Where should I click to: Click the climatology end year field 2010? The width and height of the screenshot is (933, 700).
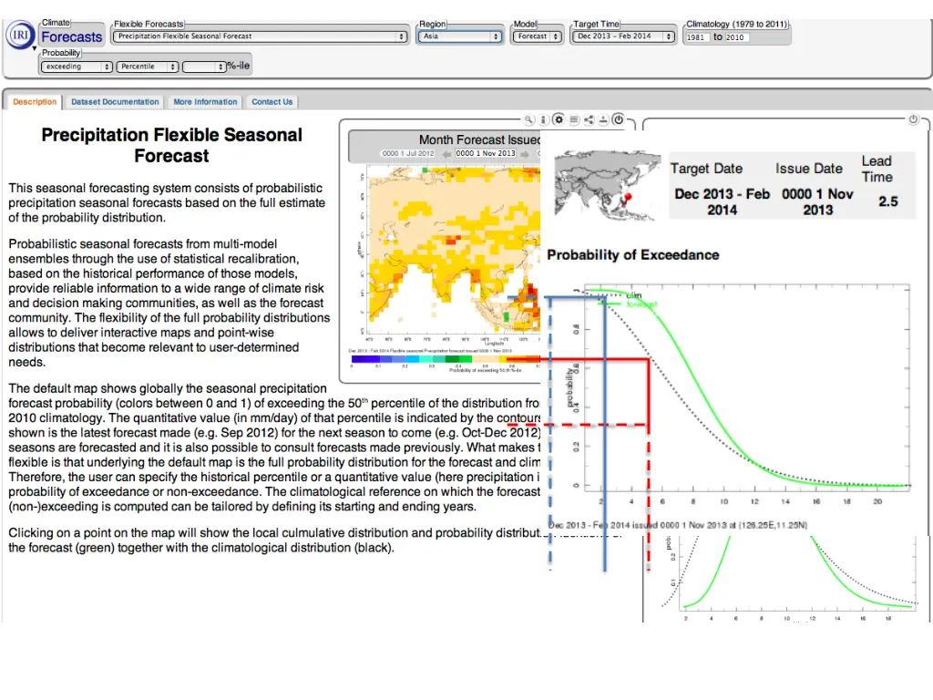[x=736, y=37]
